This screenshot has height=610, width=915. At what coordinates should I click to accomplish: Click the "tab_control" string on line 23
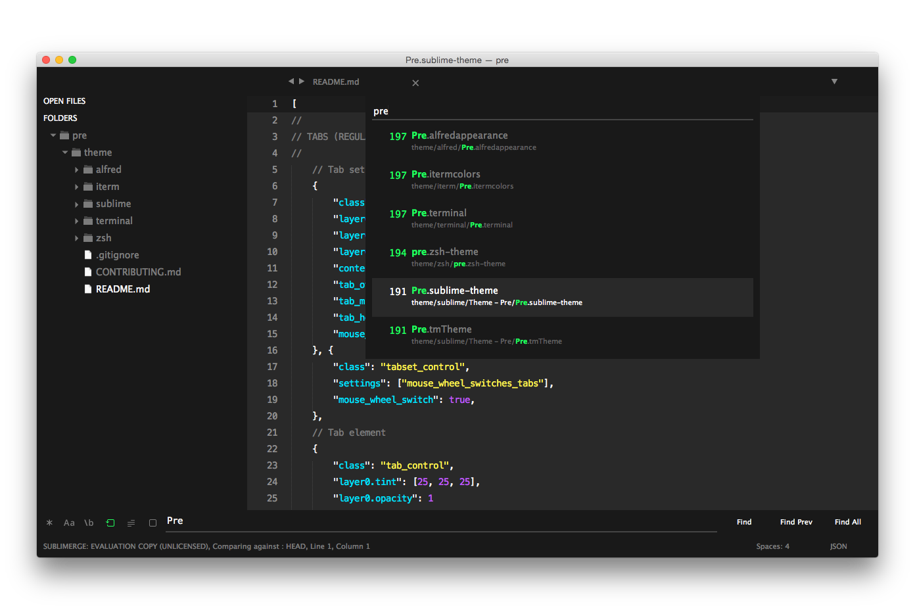414,465
